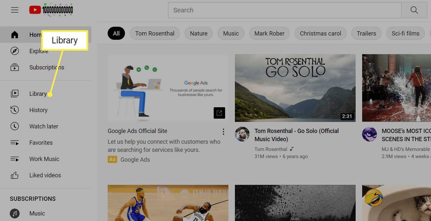Open the Google Ads Official Site title
The height and width of the screenshot is (221, 431).
click(137, 131)
